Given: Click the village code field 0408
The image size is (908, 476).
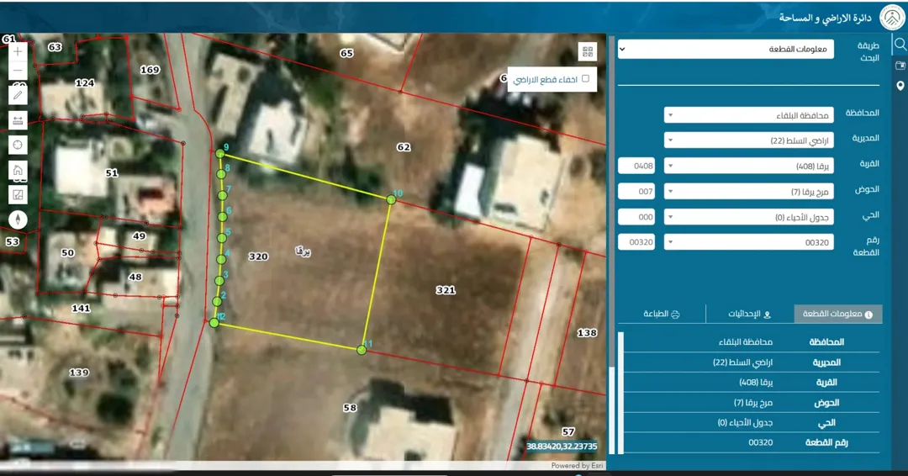Looking at the screenshot, I should tap(636, 167).
